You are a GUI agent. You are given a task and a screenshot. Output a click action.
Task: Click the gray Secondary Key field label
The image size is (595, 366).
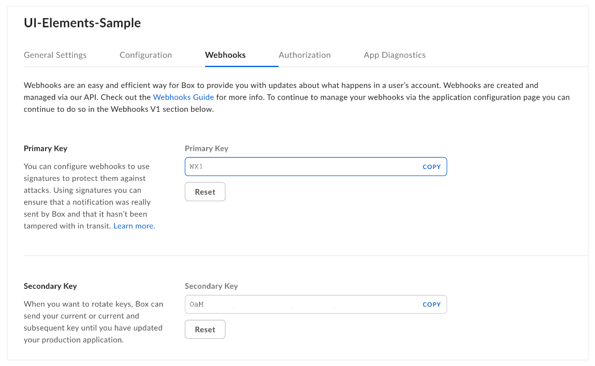coord(212,286)
